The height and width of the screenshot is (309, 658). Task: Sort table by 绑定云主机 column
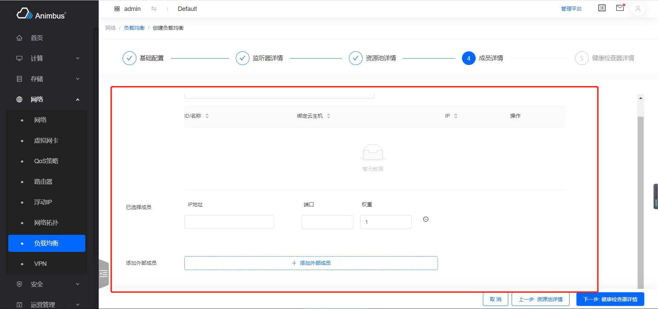(328, 116)
